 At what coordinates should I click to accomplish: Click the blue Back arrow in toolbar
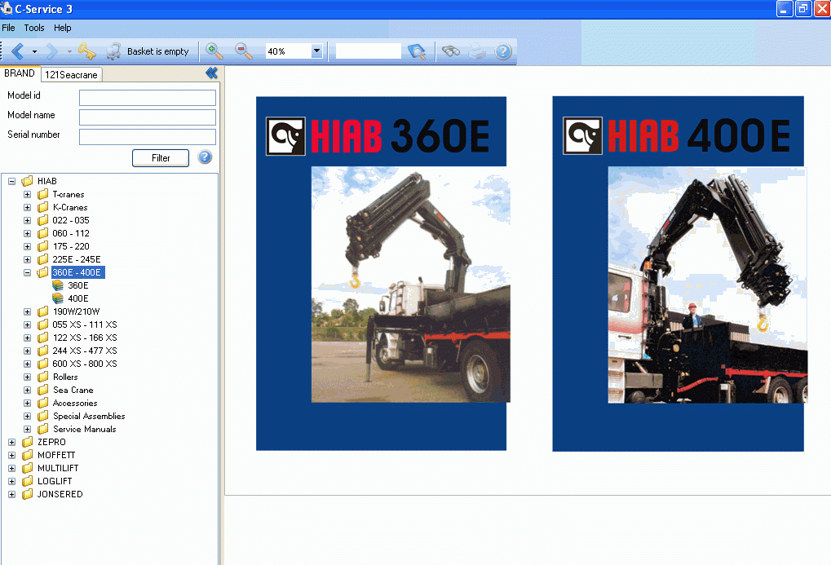pos(17,51)
